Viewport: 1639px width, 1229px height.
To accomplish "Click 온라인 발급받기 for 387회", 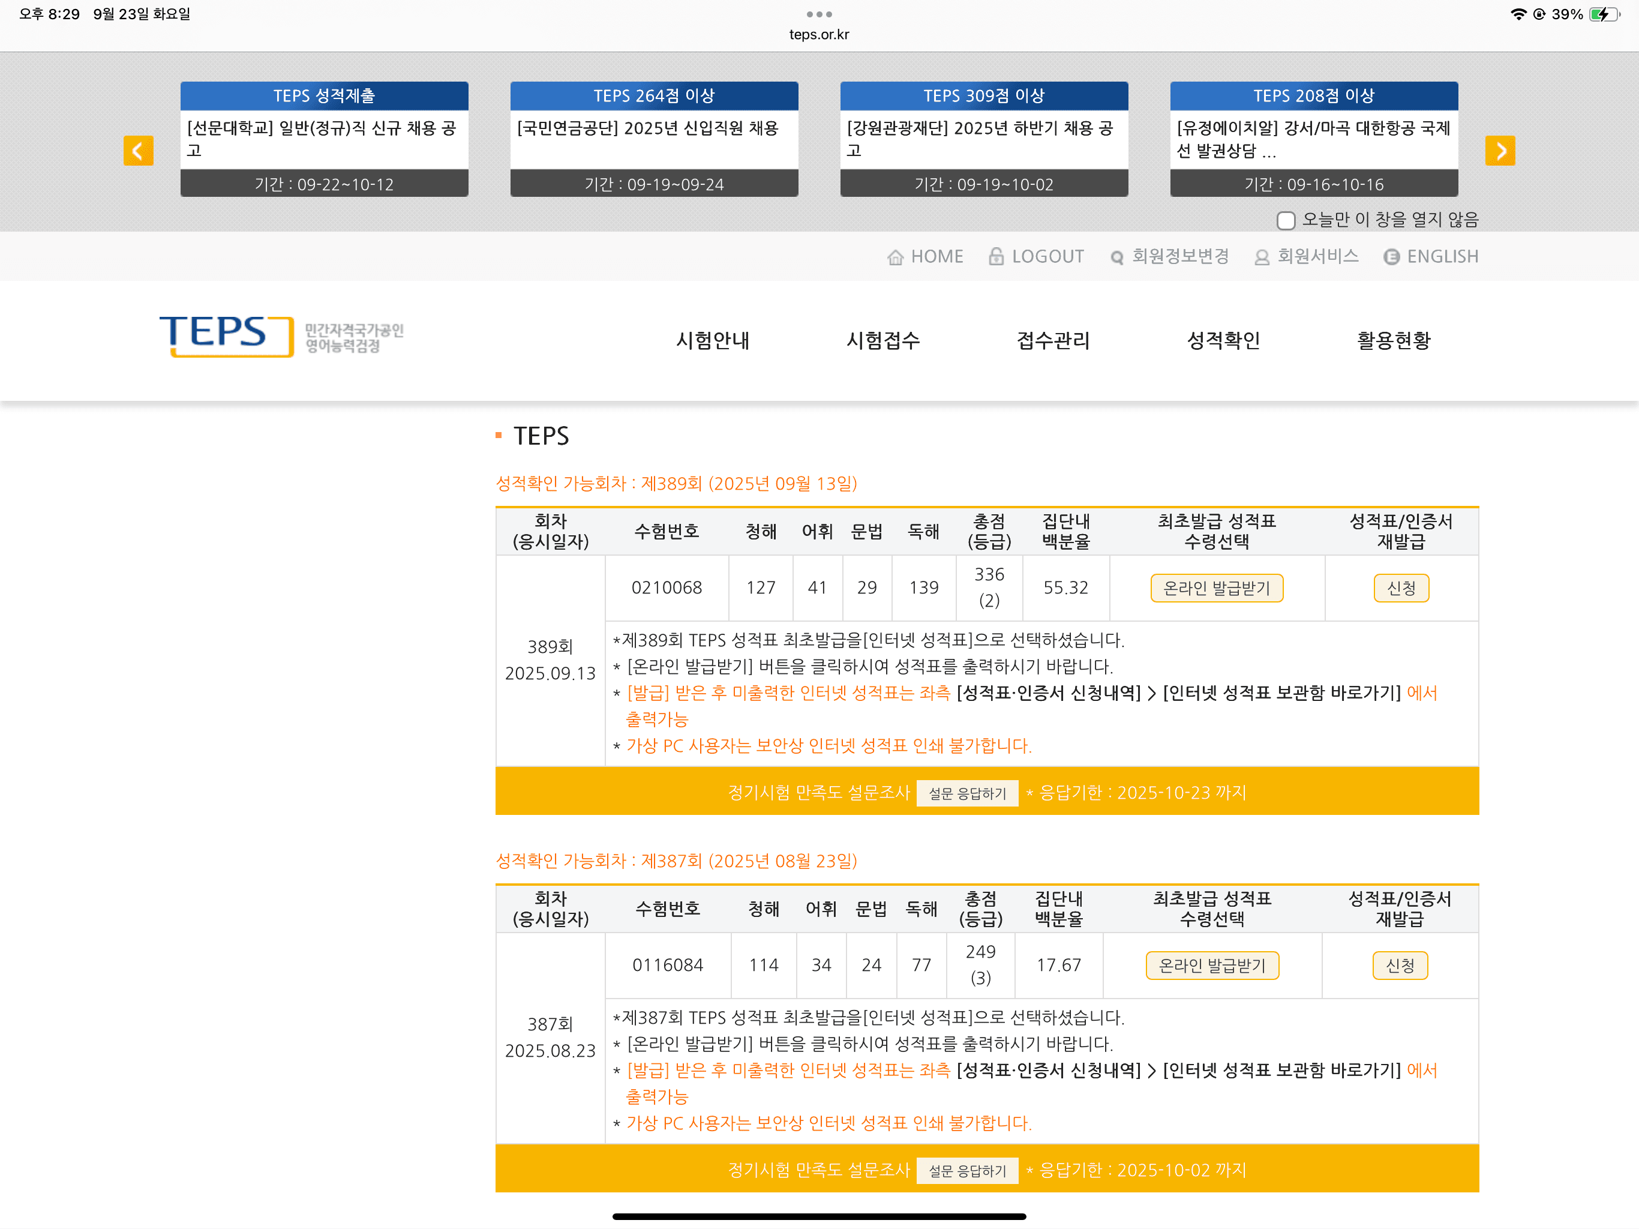I will click(x=1212, y=965).
